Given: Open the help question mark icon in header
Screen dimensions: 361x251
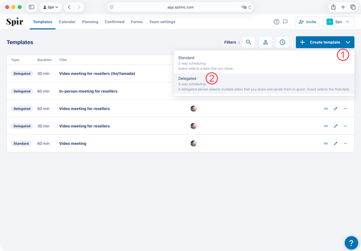Looking at the screenshot, I should click(276, 22).
